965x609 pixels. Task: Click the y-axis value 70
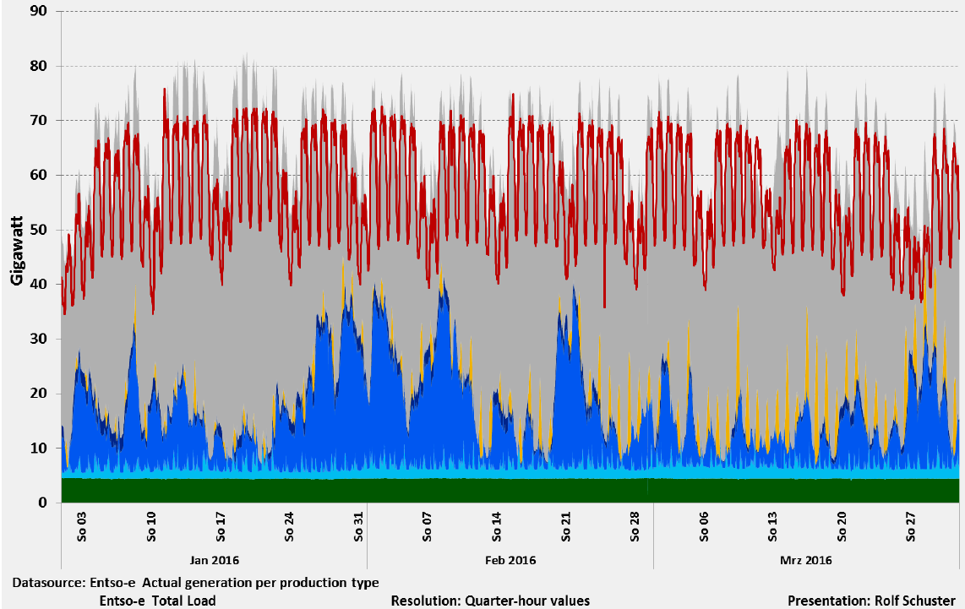coord(39,121)
